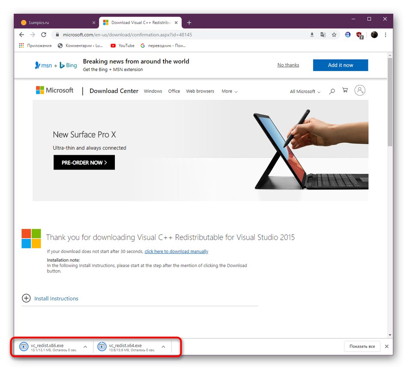Click the padlock site info icon
The image size is (407, 369).
pyautogui.click(x=57, y=35)
